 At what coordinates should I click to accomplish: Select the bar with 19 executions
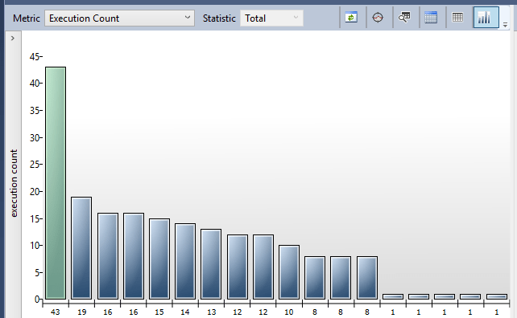point(81,248)
